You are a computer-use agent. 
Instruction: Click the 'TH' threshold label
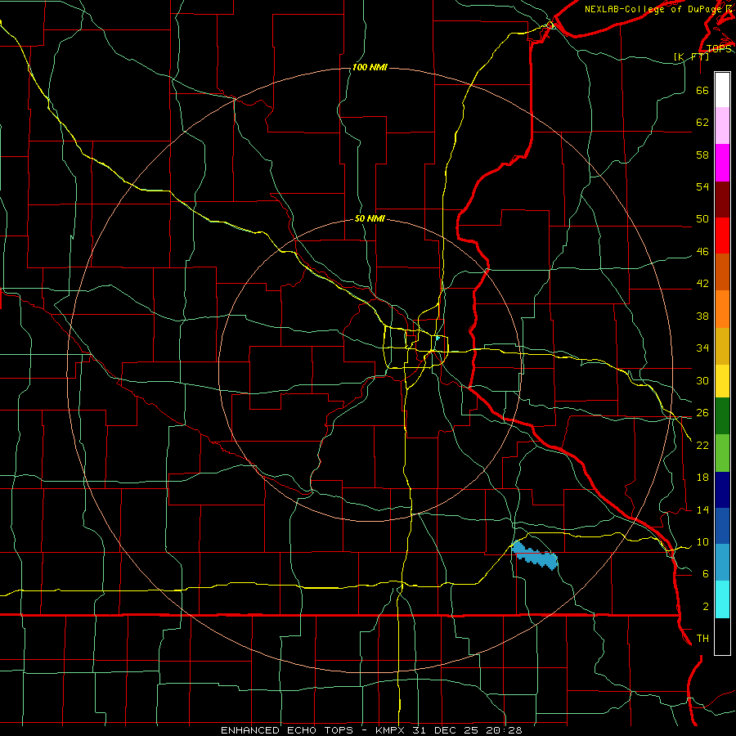click(702, 639)
